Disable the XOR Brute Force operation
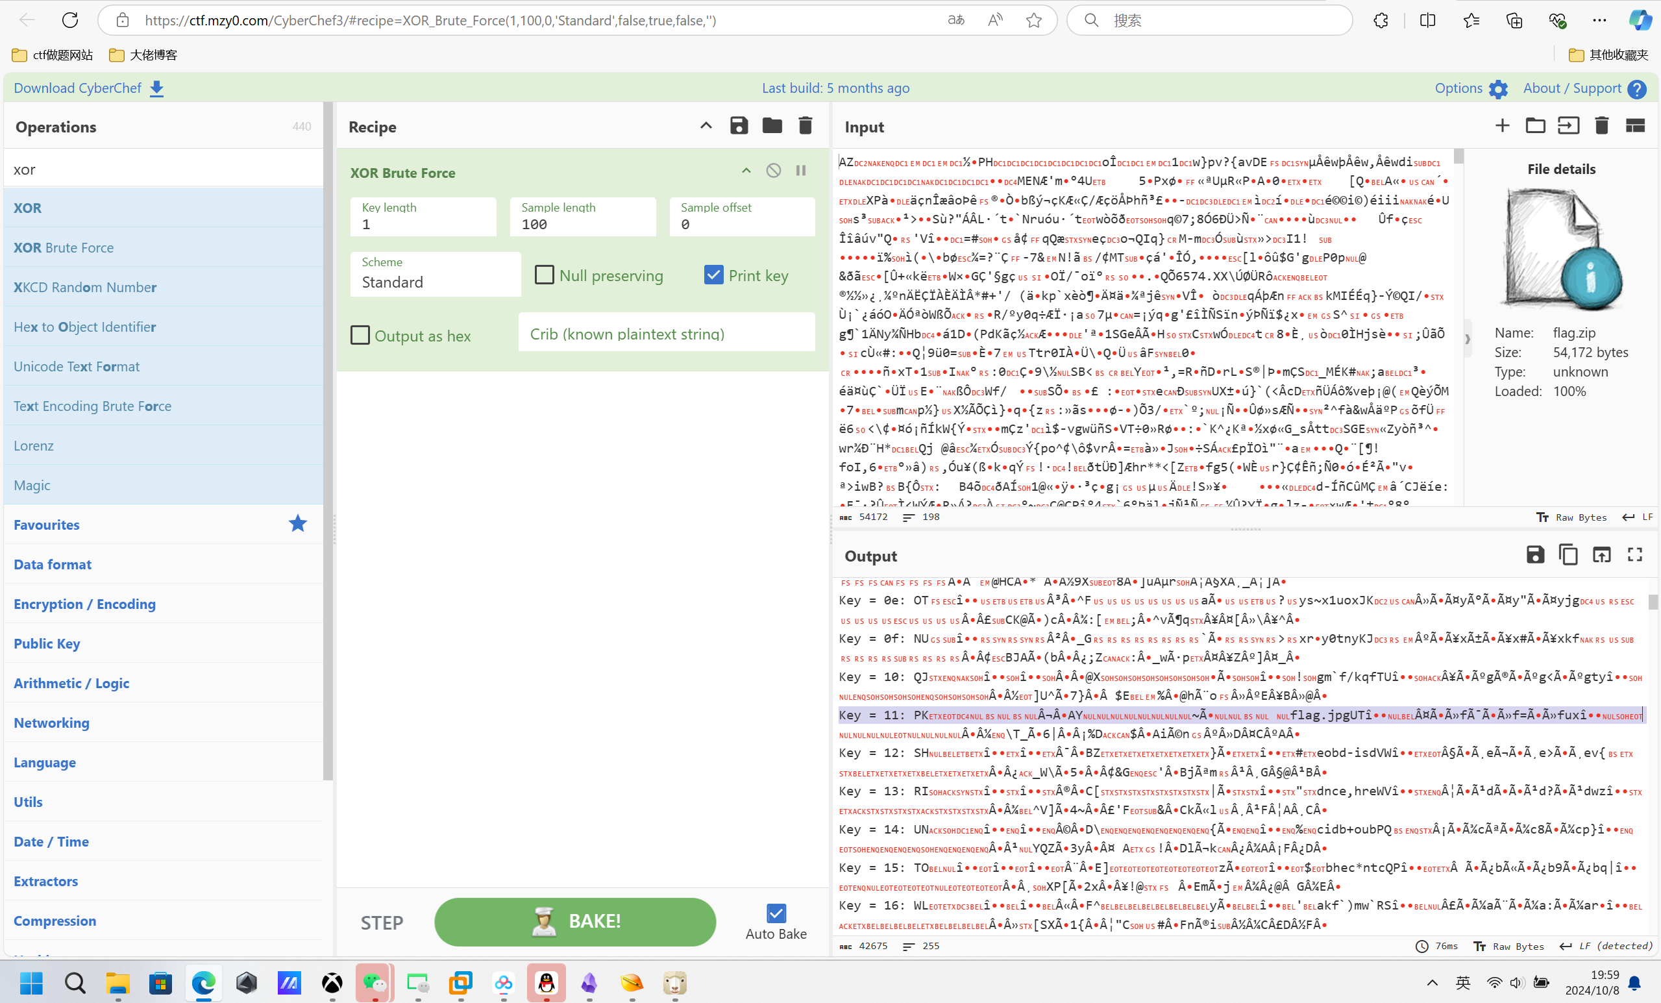The height and width of the screenshot is (1003, 1661). pos(773,171)
